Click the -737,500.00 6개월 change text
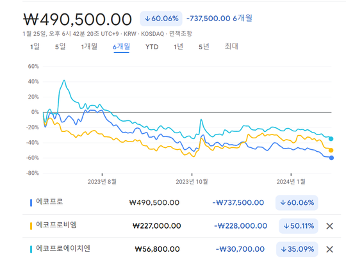346x260 pixels. (219, 19)
